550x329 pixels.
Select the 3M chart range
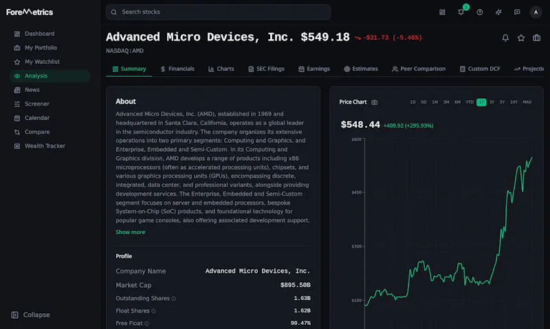click(x=446, y=102)
